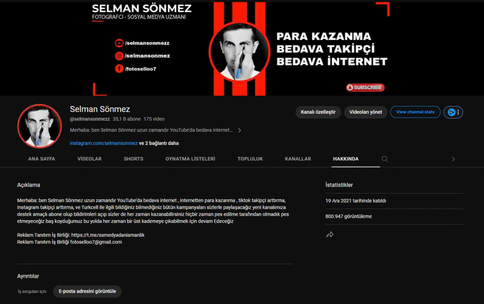Click the 'Videoları yönet' button
The height and width of the screenshot is (304, 484).
click(x=366, y=112)
